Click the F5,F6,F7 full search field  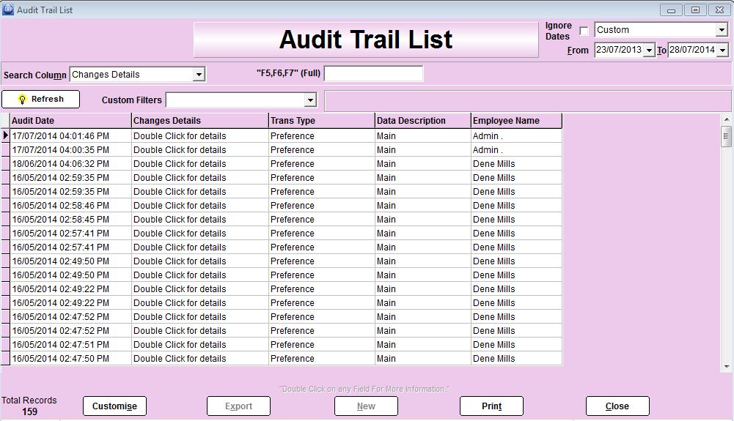[x=373, y=74]
